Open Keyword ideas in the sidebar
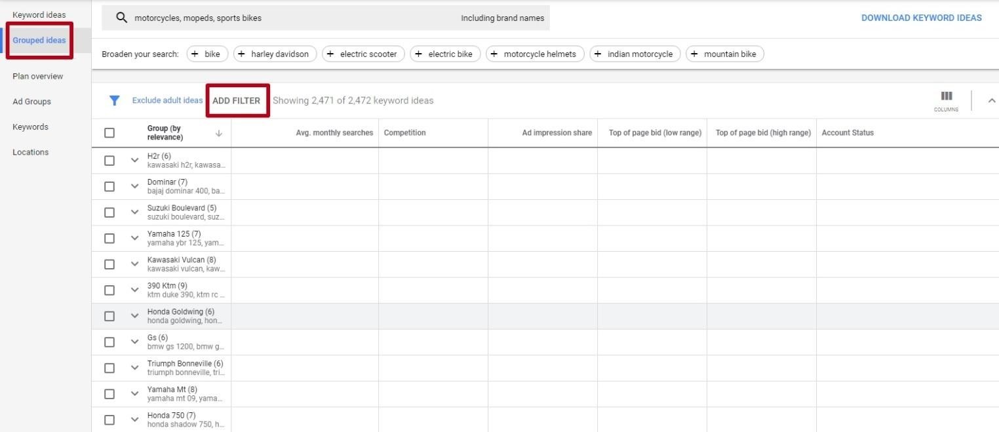Image resolution: width=999 pixels, height=432 pixels. [x=39, y=14]
